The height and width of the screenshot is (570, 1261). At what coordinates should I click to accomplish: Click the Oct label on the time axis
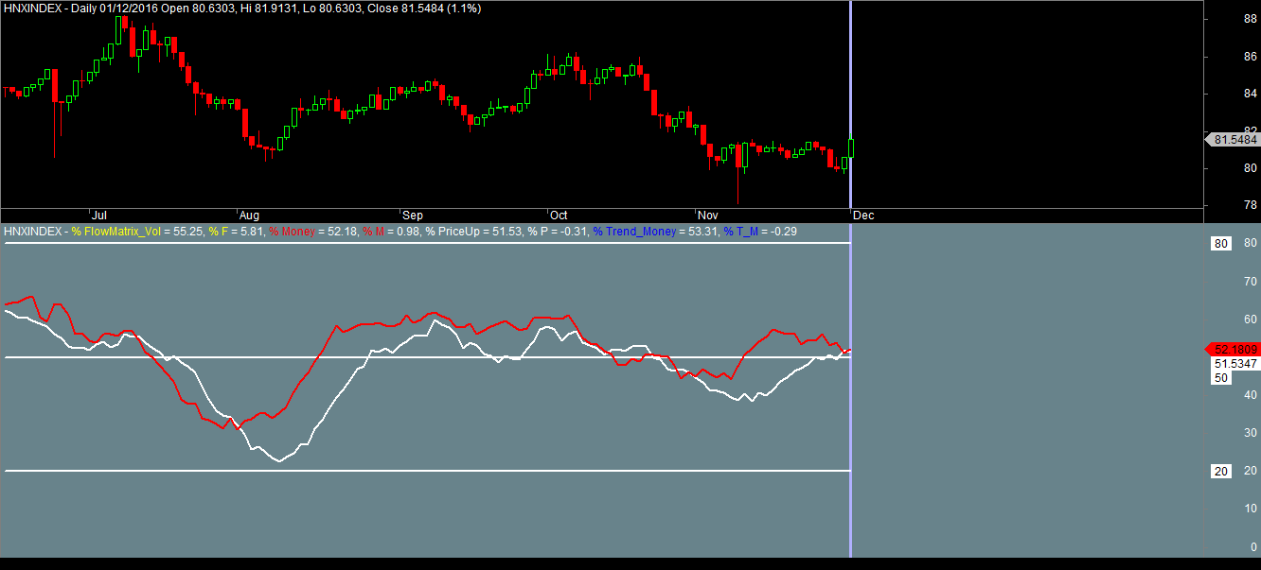[x=558, y=216]
